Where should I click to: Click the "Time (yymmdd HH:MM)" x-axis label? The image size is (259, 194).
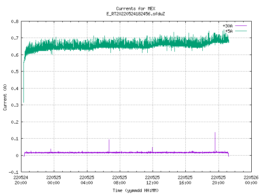(136, 190)
